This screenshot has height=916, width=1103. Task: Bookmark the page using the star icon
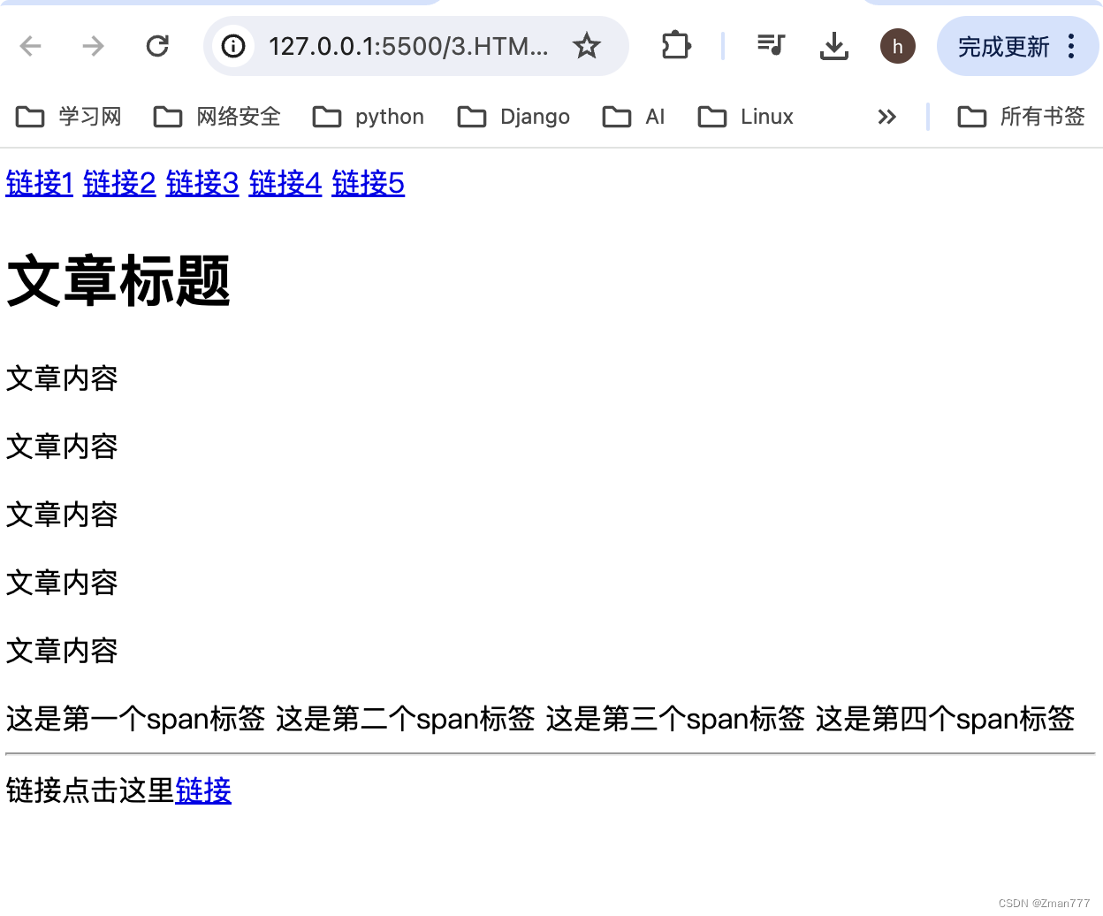tap(587, 46)
